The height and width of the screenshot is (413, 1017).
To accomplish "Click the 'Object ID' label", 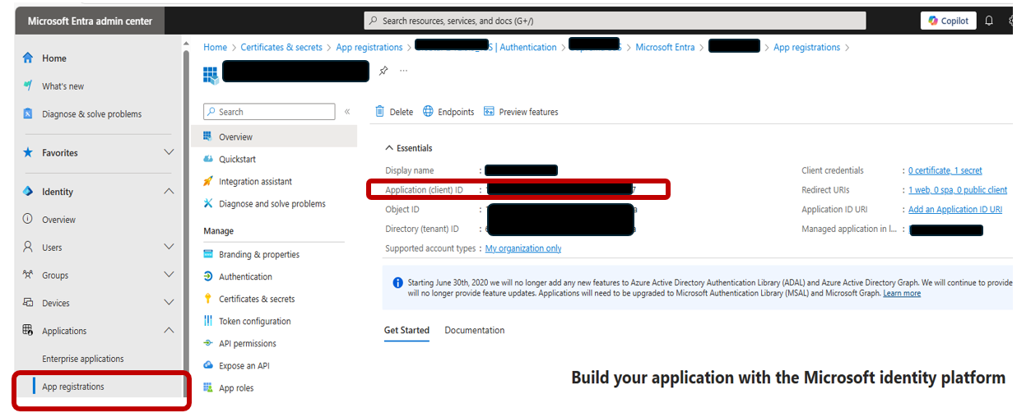I will tap(402, 210).
